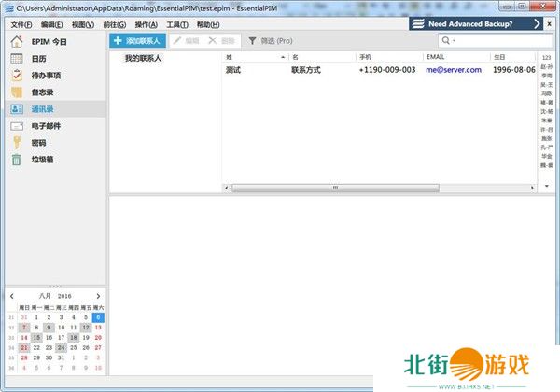The width and height of the screenshot is (560, 392).
Task: Open EPIM 今日 (Today) in the sidebar
Action: coord(50,42)
